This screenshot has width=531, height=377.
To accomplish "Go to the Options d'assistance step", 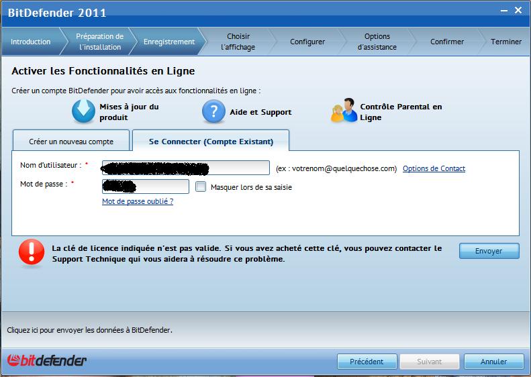I will pos(377,42).
